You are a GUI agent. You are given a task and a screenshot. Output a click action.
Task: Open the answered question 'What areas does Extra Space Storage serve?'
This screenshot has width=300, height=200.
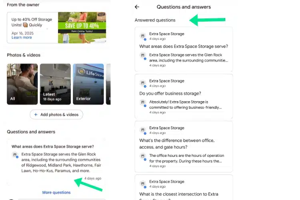tap(184, 46)
